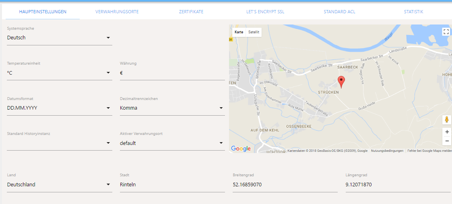Click the Weser river label
Viewport: 452px width, 204px height.
coord(389,36)
